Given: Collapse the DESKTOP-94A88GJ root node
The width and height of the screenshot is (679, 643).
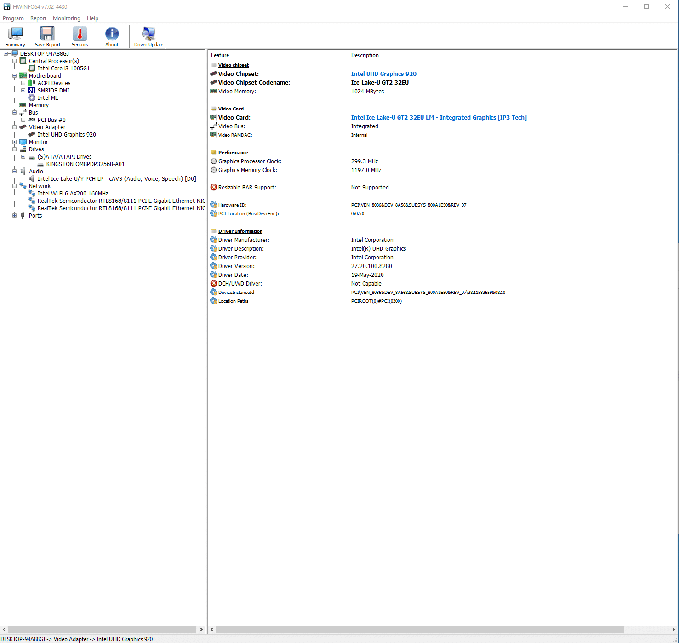Looking at the screenshot, I should point(6,54).
